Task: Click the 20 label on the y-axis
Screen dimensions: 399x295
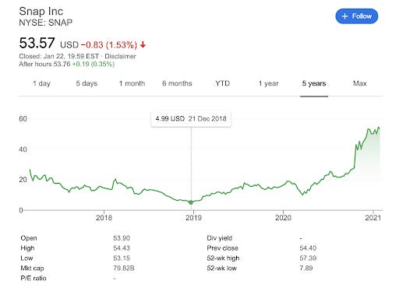Action: coord(23,180)
